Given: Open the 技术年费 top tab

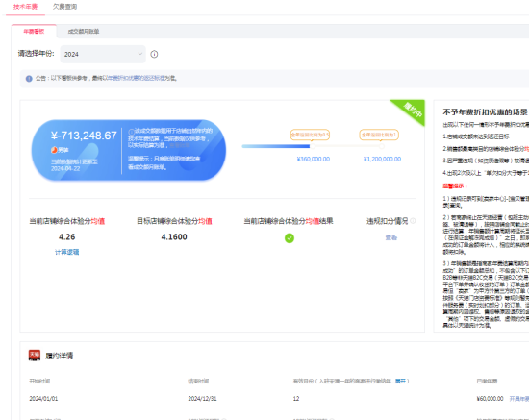Looking at the screenshot, I should 25,7.
